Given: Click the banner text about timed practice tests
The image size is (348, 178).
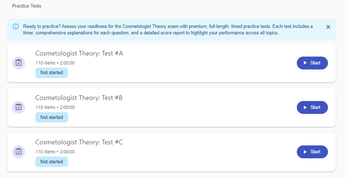Looking at the screenshot, I should 168,29.
